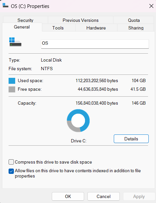The width and height of the screenshot is (156, 203).
Task: Click the disk usage donut chart
Action: [78, 121]
